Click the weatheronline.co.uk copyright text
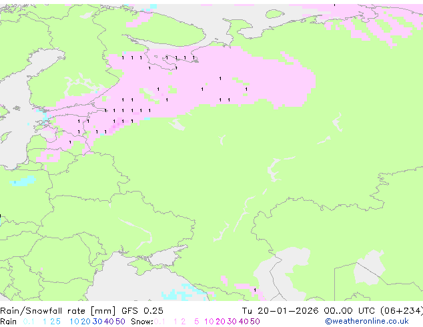 (x=367, y=322)
